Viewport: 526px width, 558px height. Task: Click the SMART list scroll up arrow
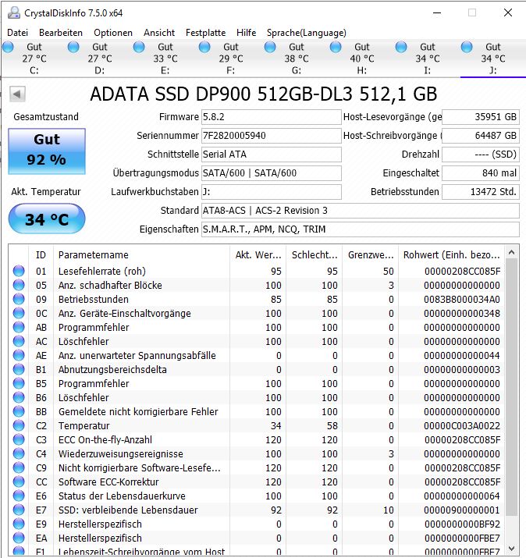(x=512, y=253)
